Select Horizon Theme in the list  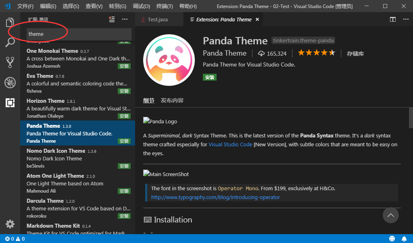click(x=78, y=108)
